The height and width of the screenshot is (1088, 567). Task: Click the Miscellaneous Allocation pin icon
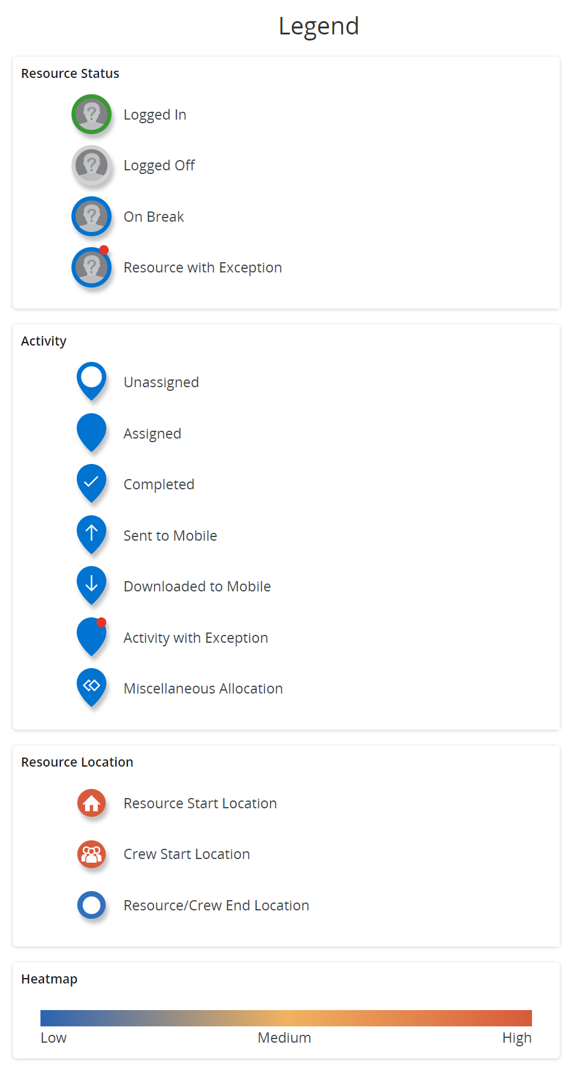click(91, 686)
